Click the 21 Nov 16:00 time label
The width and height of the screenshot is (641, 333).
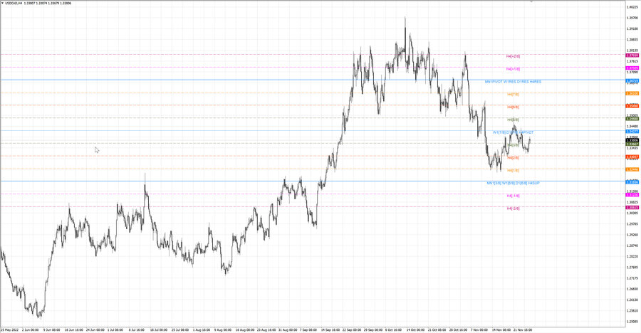pos(523,329)
